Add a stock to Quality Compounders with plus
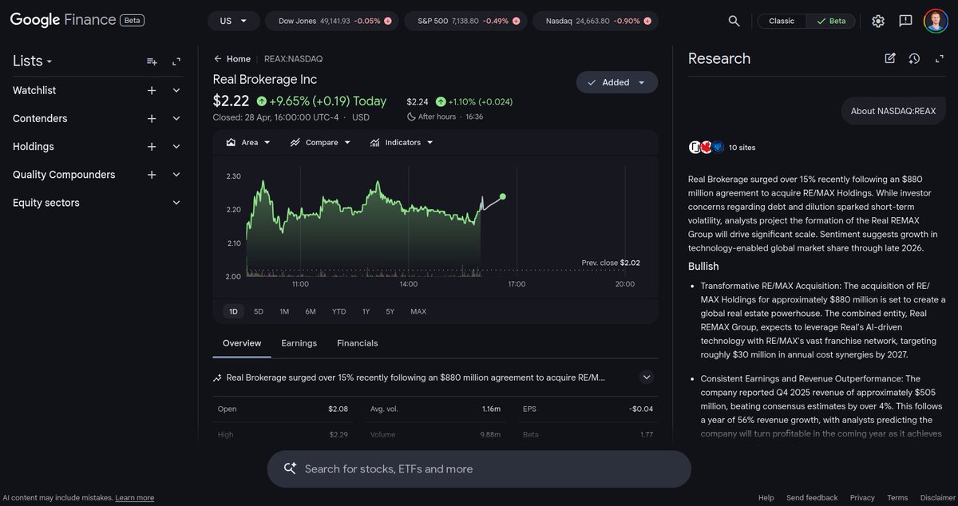 click(152, 175)
